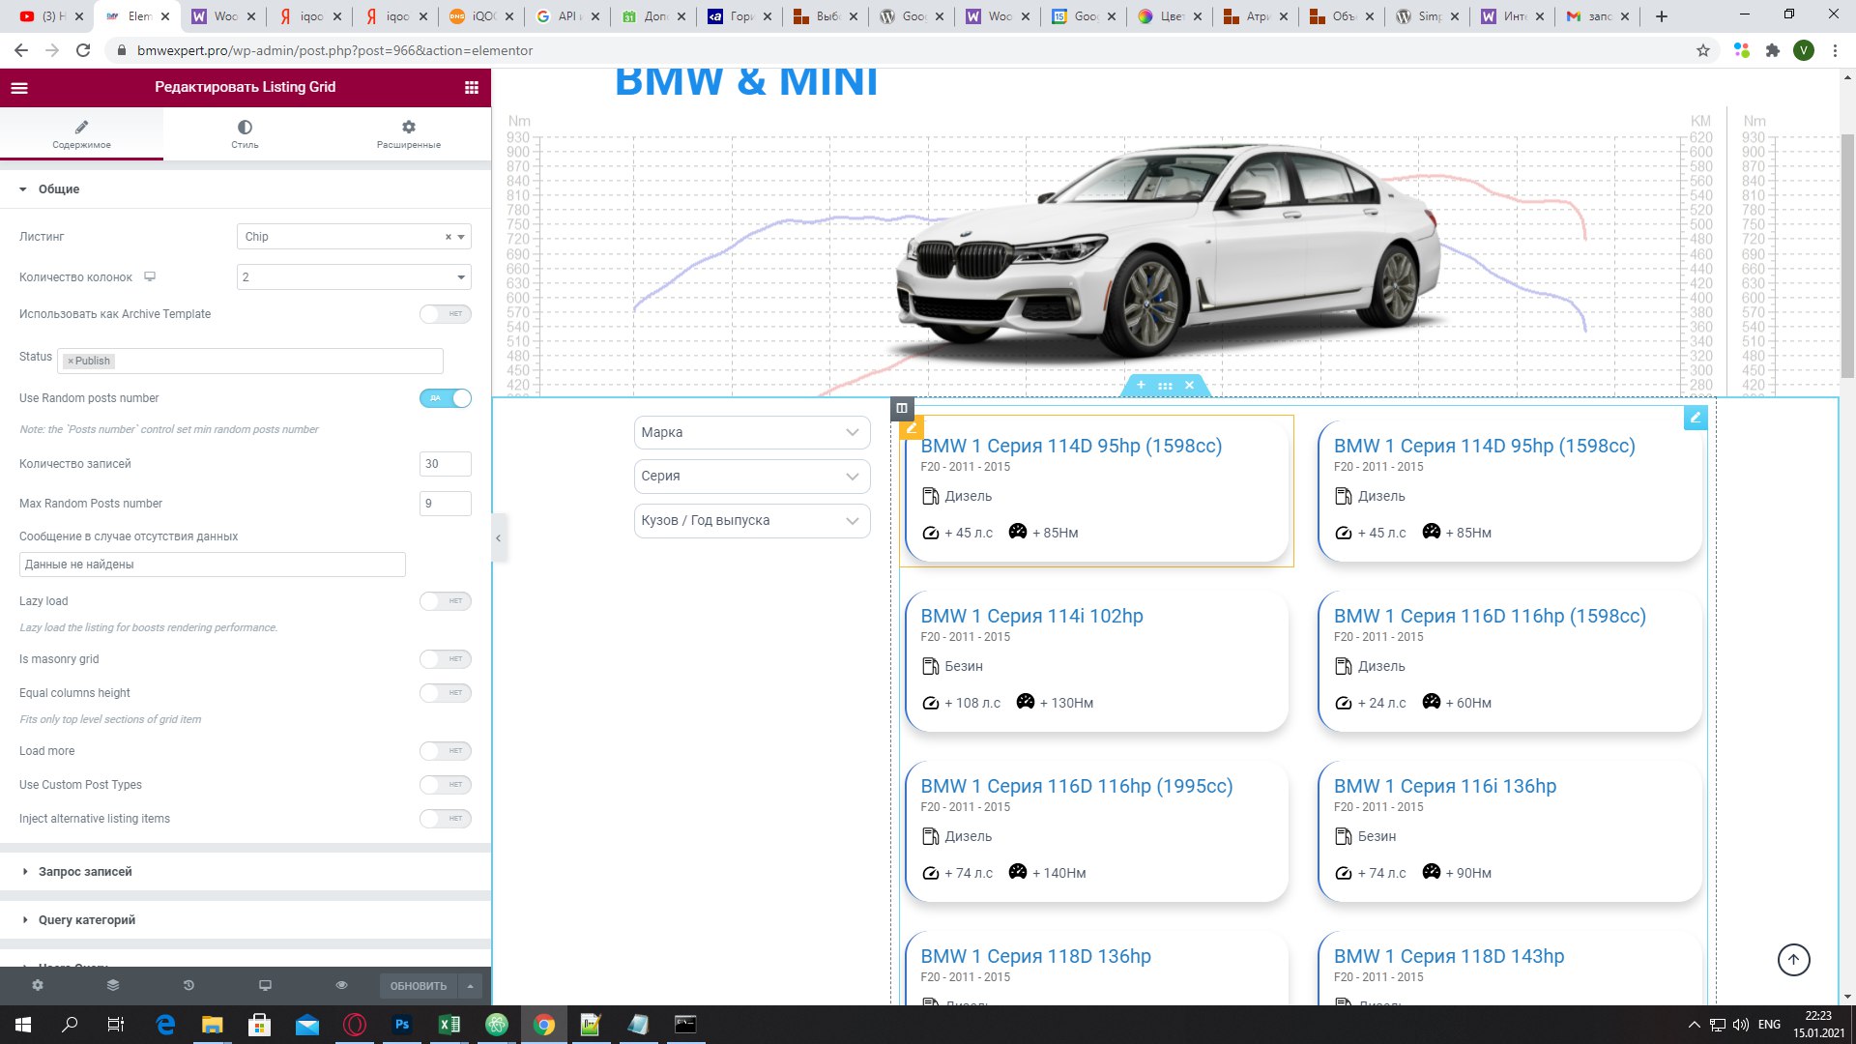Disable Use Random posts number switch
The image size is (1856, 1044).
pos(446,398)
